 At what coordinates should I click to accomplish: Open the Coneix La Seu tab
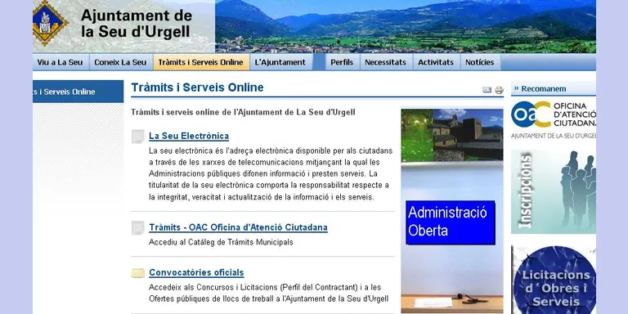click(x=120, y=62)
